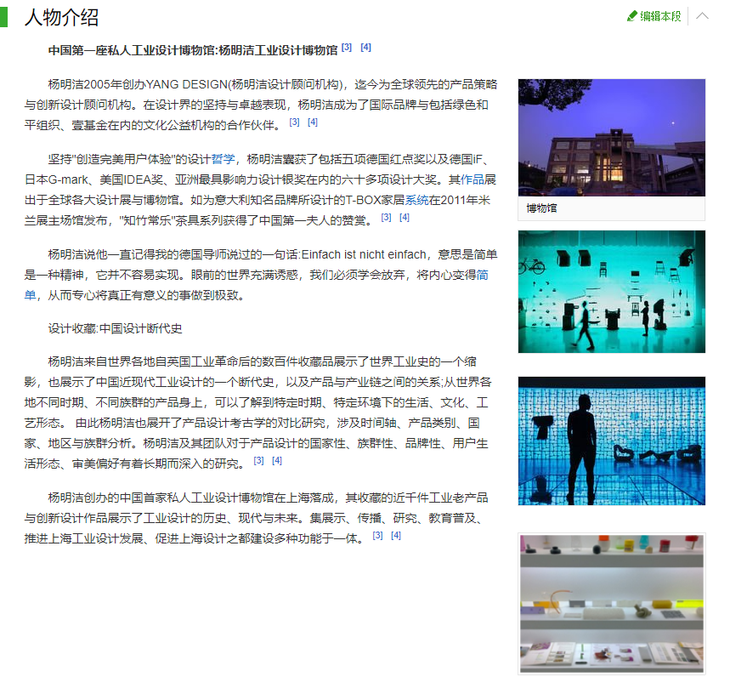Screen dimensions: 730x677
Task: Open citation [4] after 深入的研究
Action: (277, 460)
